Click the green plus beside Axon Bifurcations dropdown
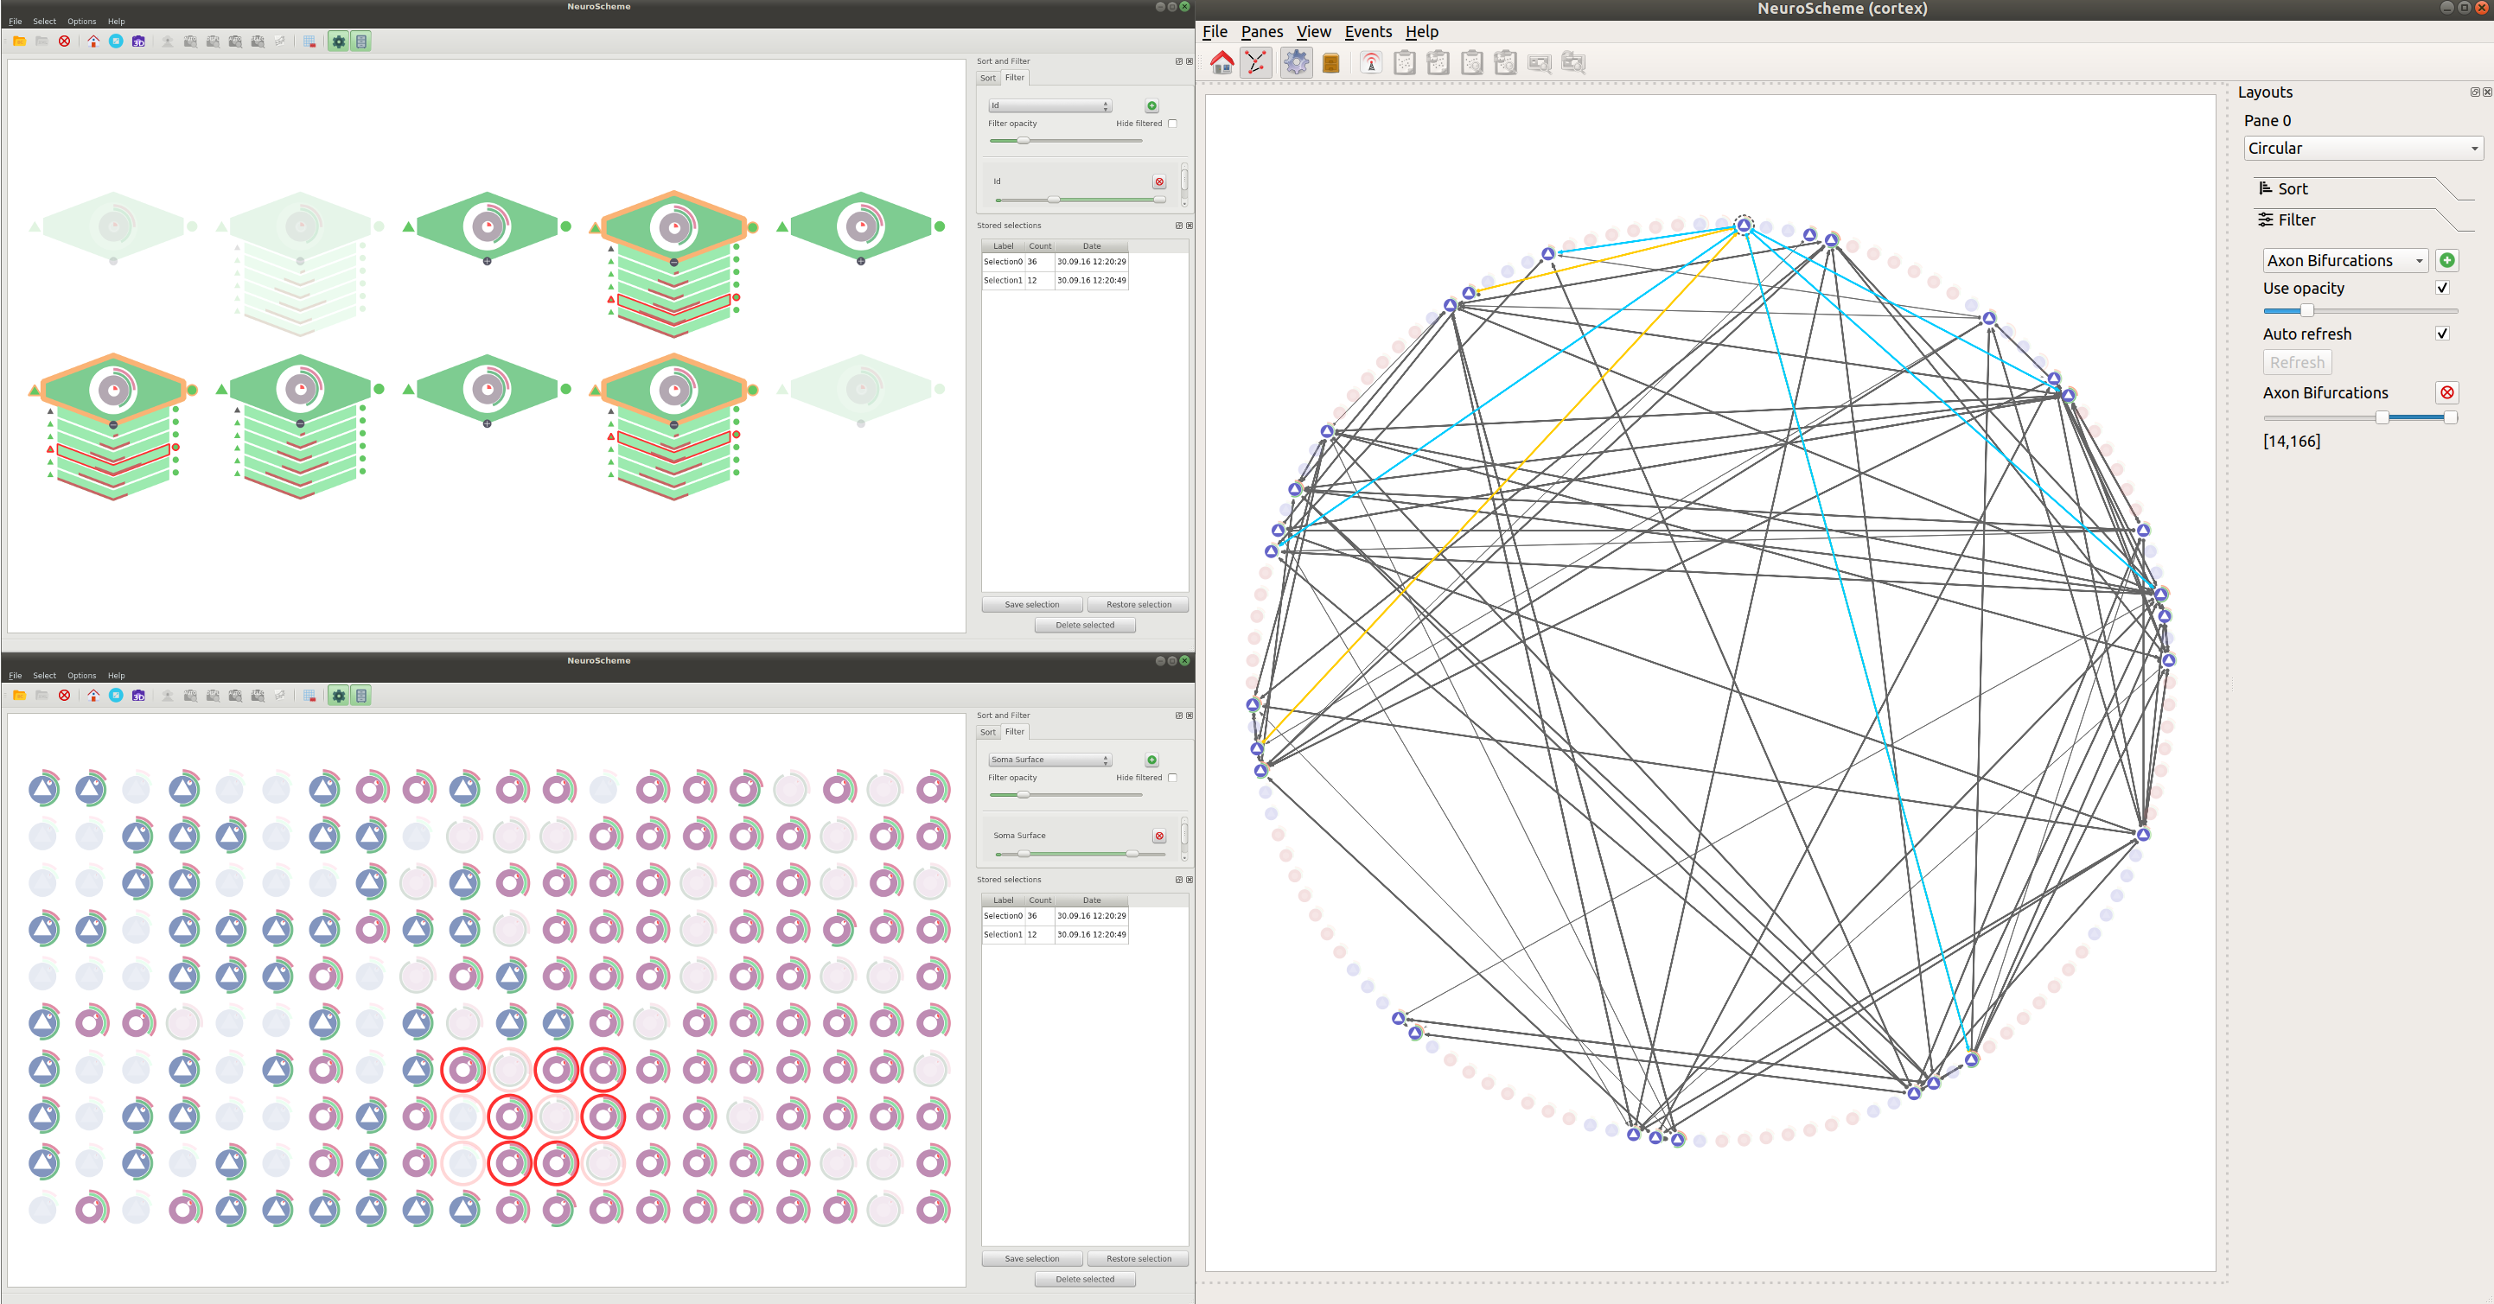 2446,260
